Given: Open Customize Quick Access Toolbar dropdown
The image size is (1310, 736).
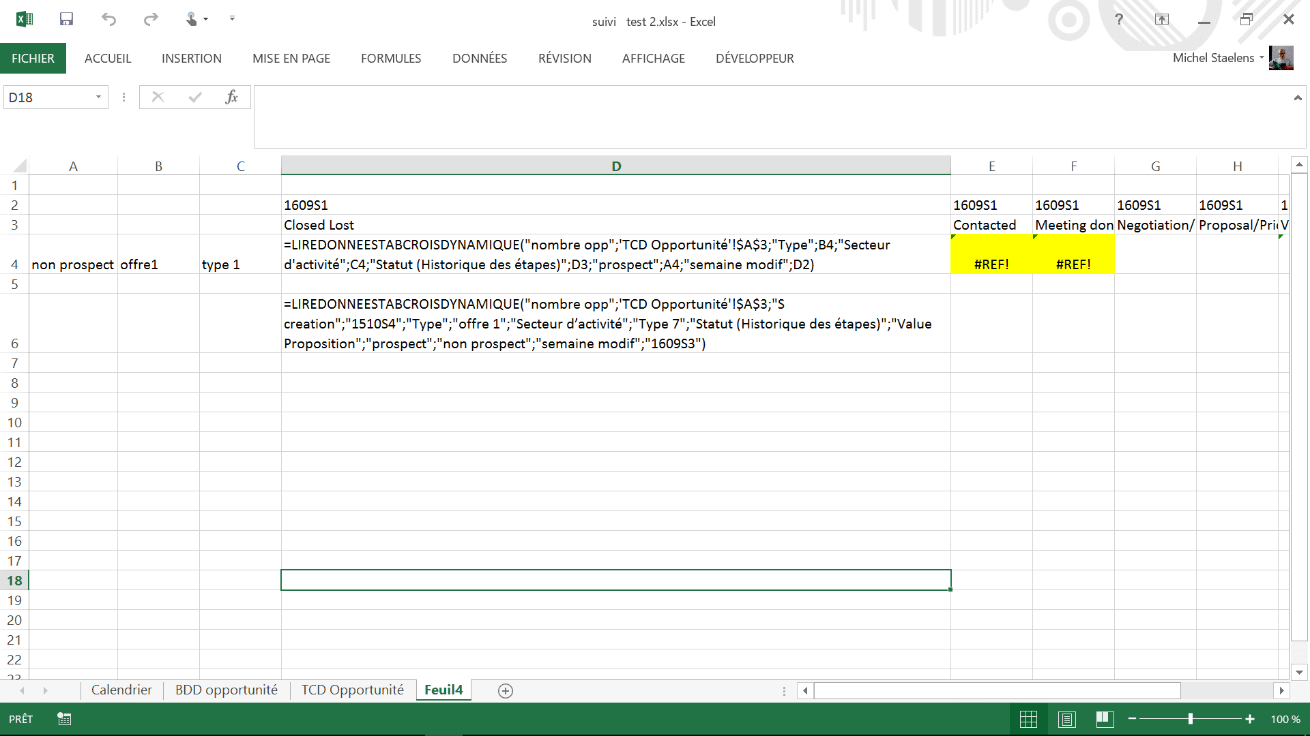Looking at the screenshot, I should pyautogui.click(x=232, y=19).
